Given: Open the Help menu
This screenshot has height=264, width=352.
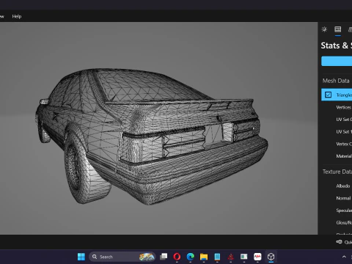Looking at the screenshot, I should (x=17, y=16).
